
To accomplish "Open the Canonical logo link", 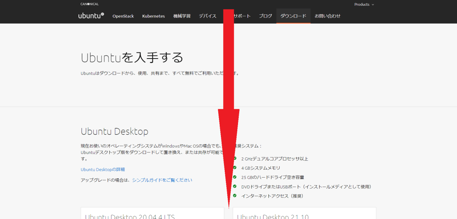I will pyautogui.click(x=89, y=4).
